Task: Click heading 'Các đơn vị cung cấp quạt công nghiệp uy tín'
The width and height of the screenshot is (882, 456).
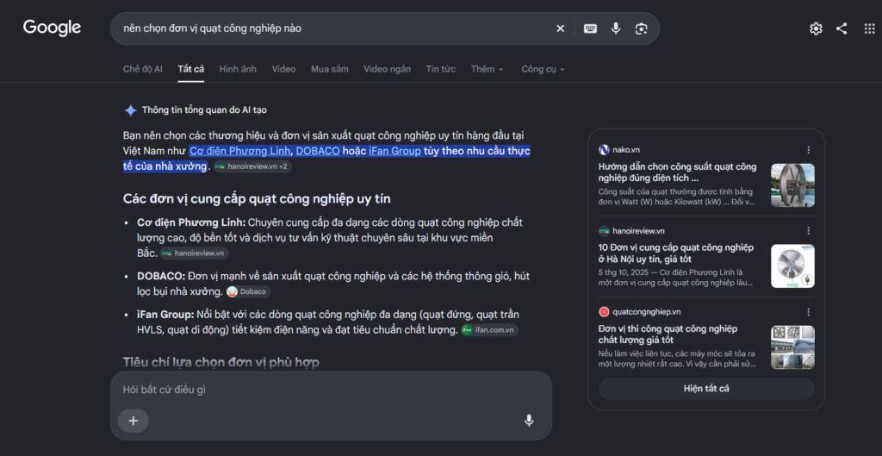Action: click(x=257, y=199)
